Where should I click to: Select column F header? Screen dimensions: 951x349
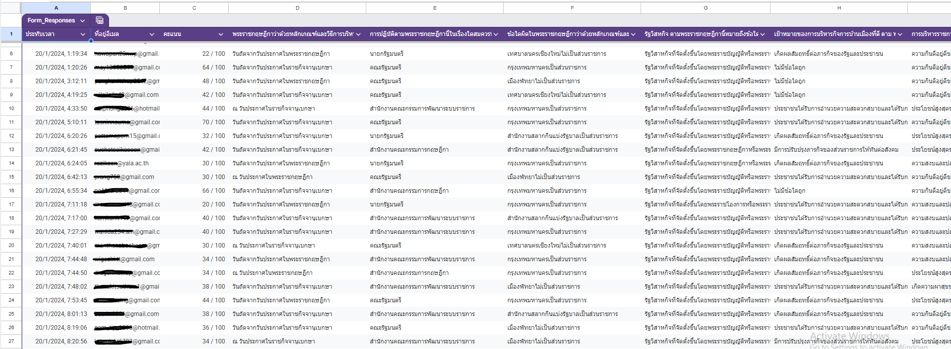(x=572, y=8)
